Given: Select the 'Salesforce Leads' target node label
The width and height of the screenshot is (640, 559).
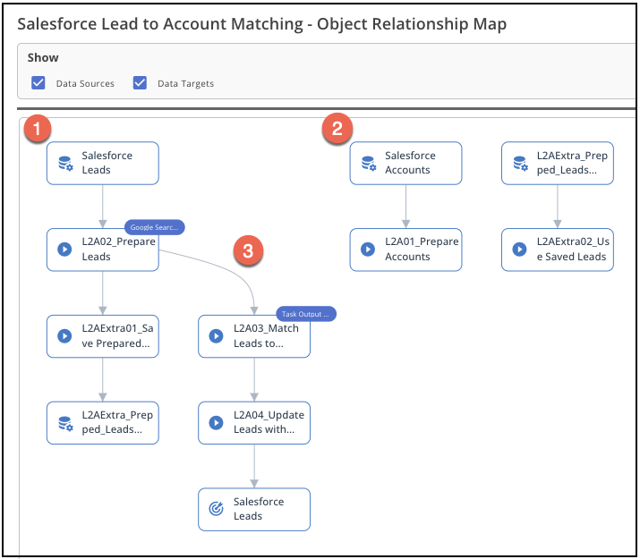Looking at the screenshot, I should coord(259,509).
